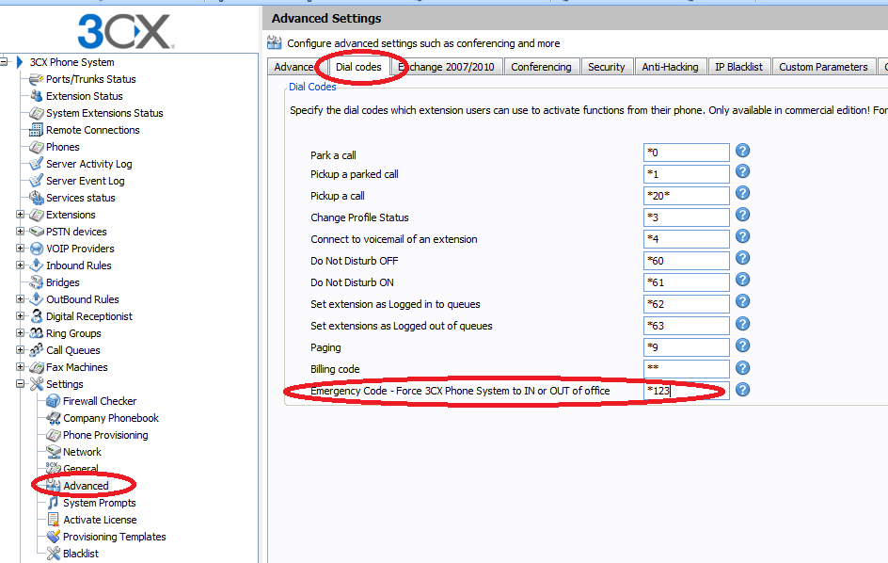
Task: Switch to the IP Blacklist tab
Action: click(x=738, y=67)
